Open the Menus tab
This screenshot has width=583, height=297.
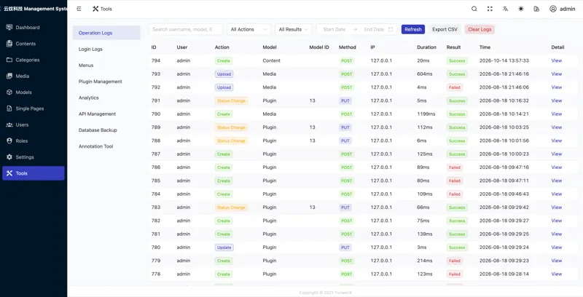(106, 66)
